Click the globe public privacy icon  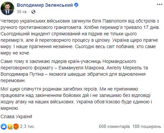pos(33,12)
